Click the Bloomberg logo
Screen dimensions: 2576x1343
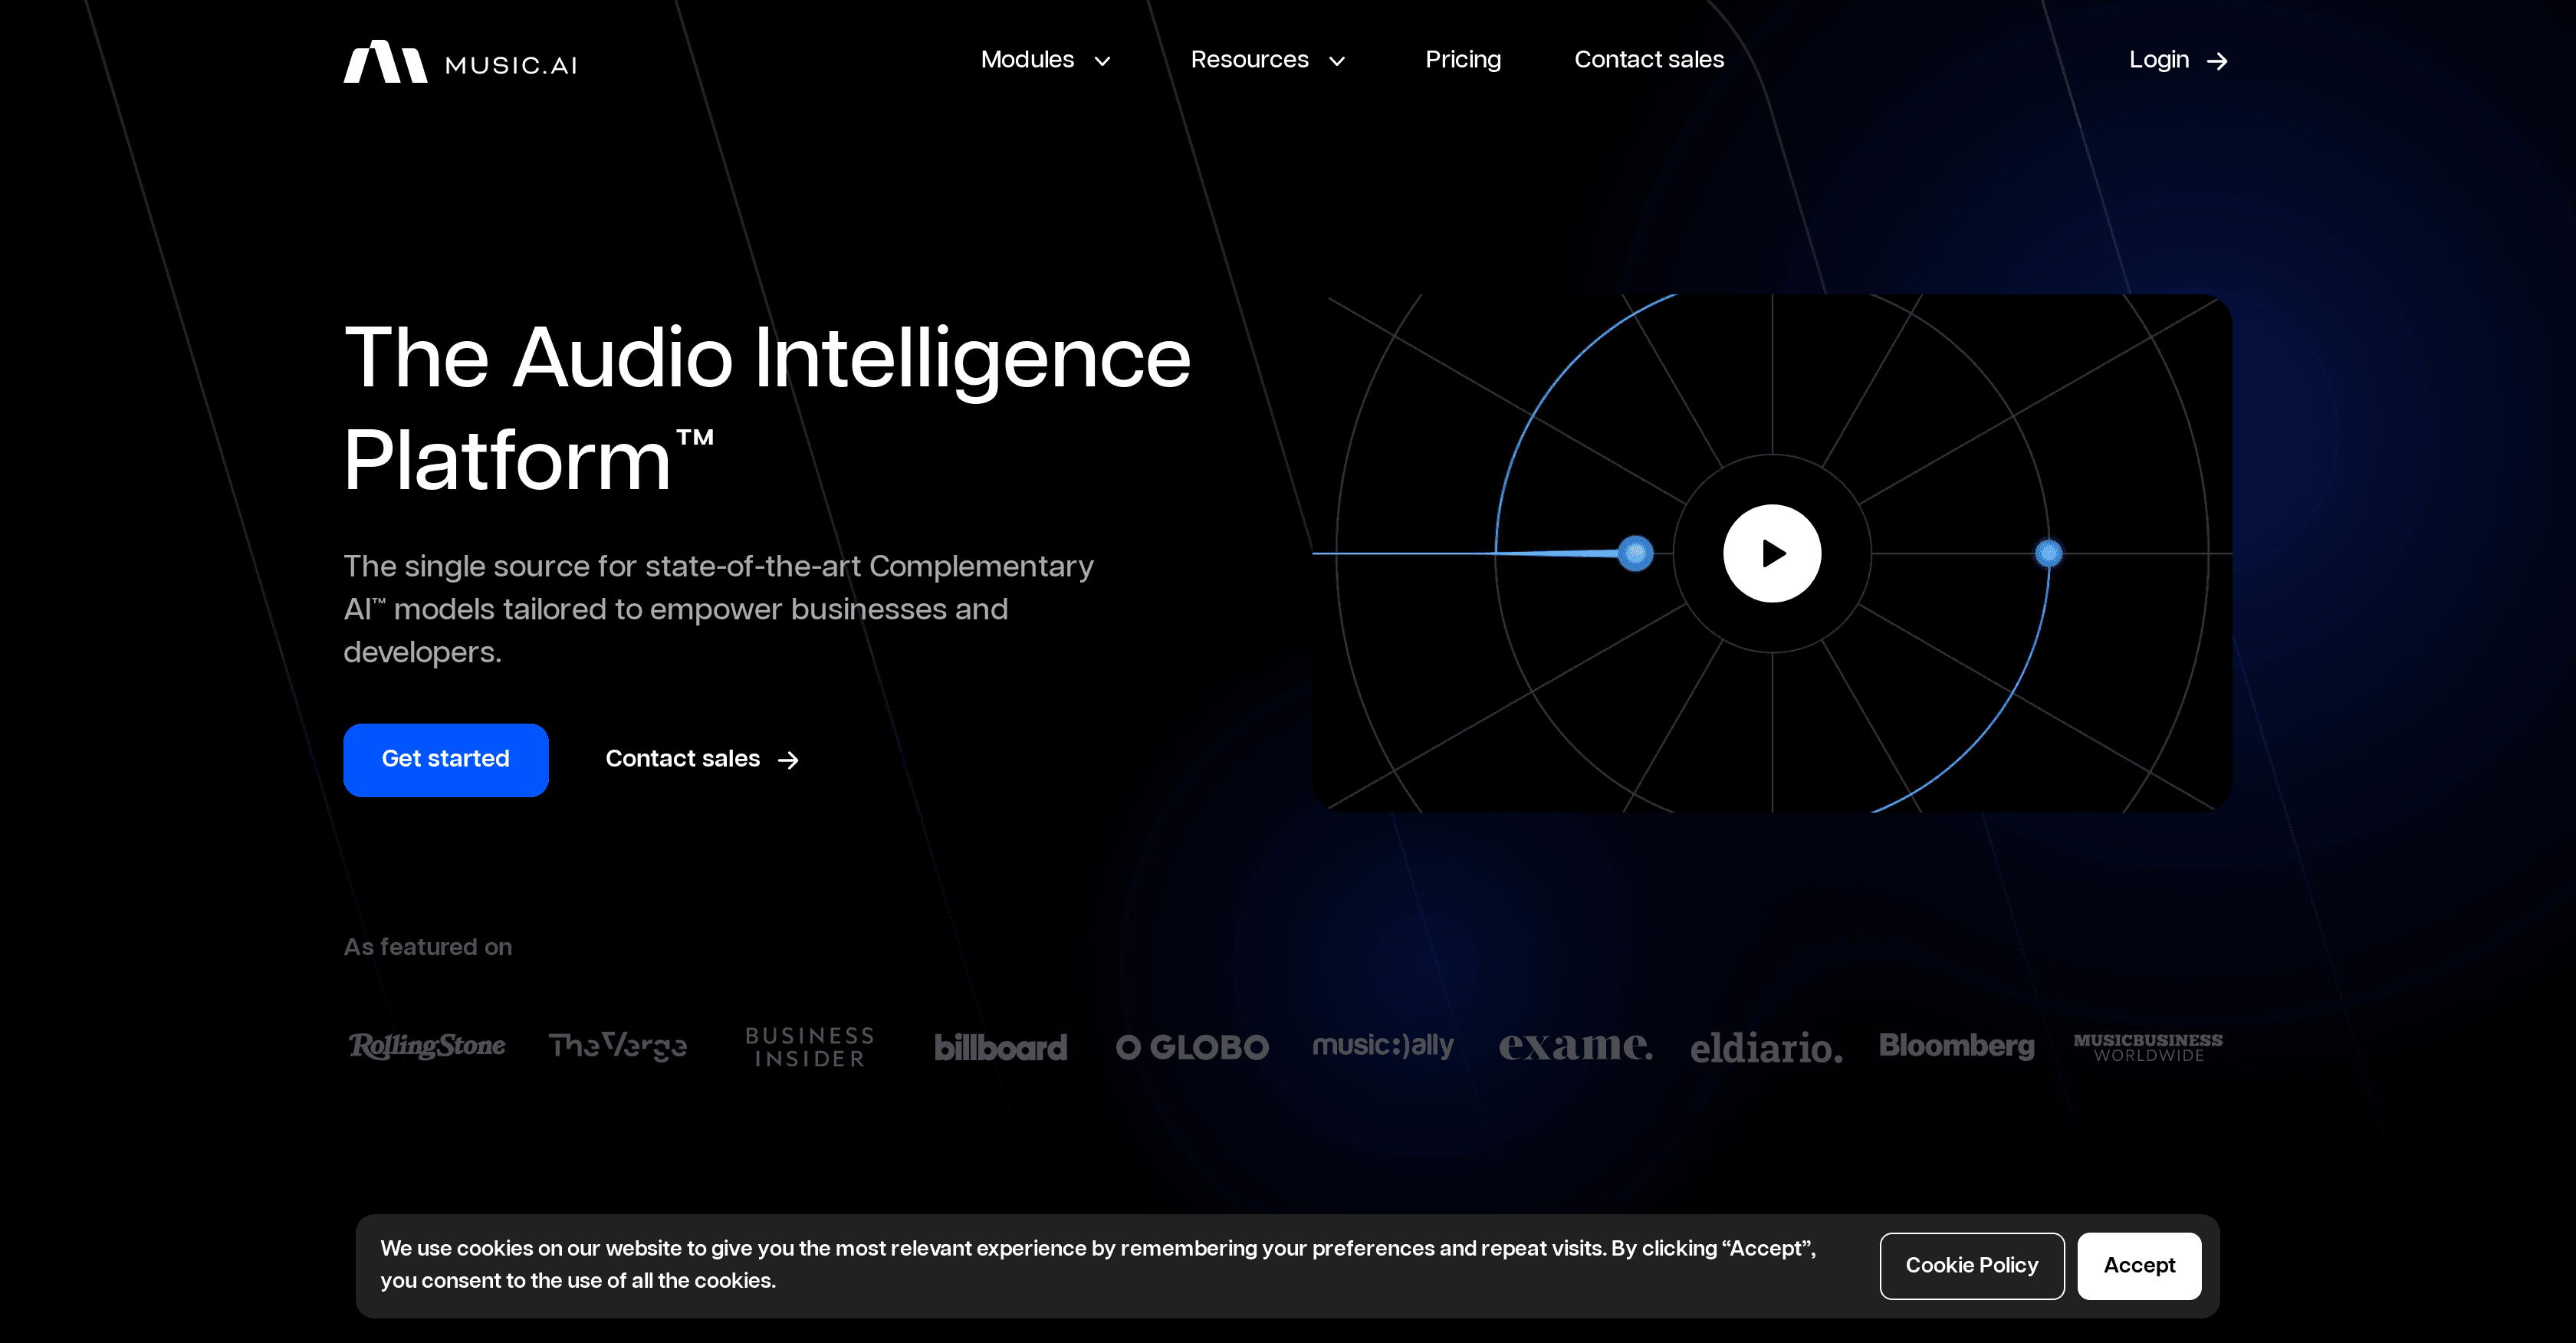point(1957,1046)
